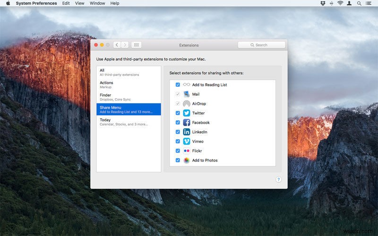Open the Edit menu
Image resolution: width=378 pixels, height=236 pixels.
pos(66,3)
